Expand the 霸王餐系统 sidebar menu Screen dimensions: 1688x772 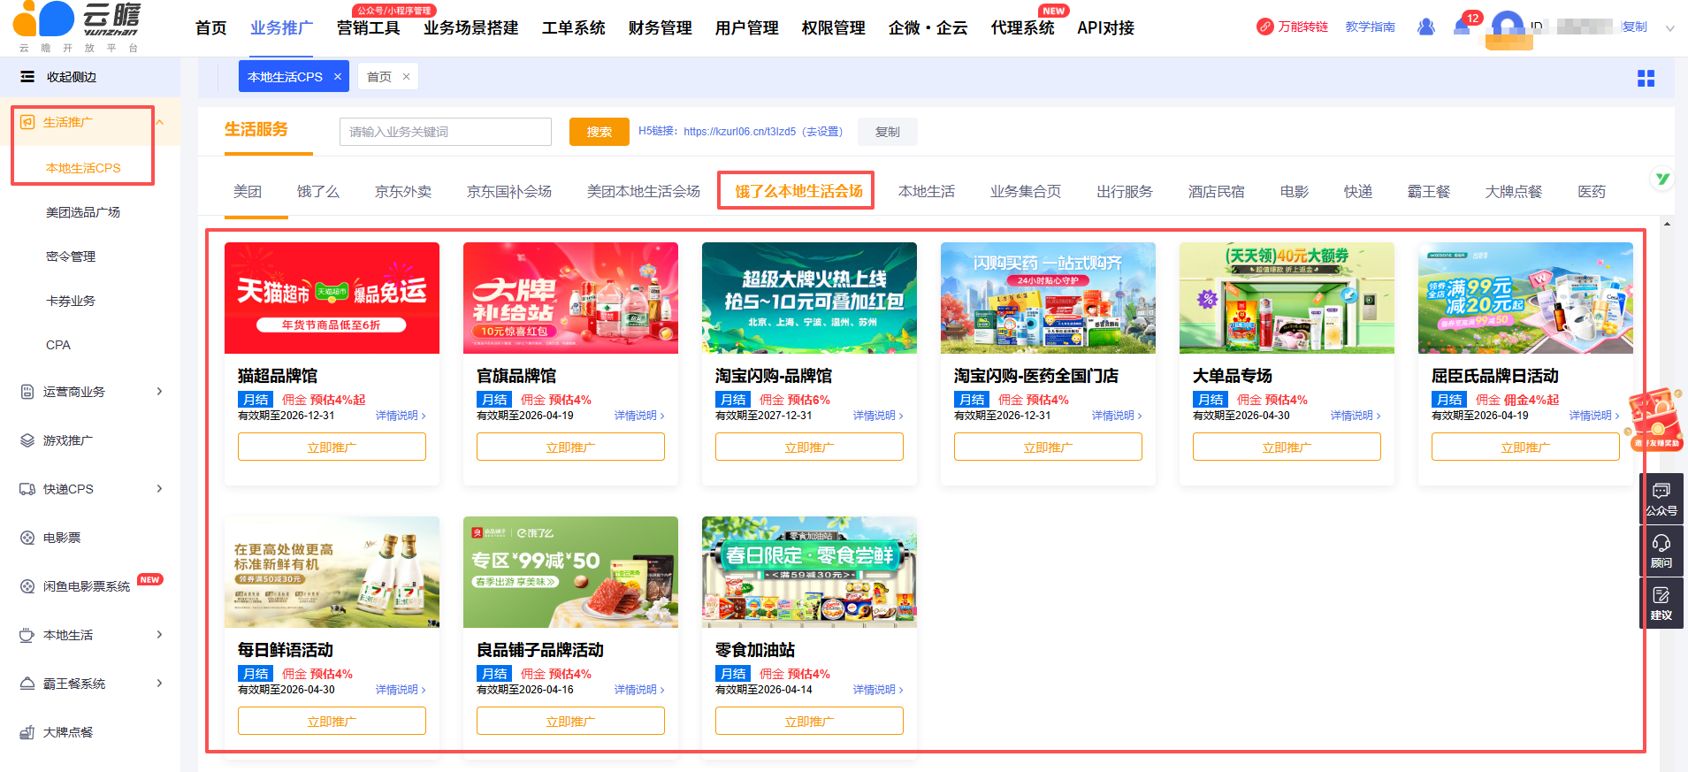click(x=159, y=684)
